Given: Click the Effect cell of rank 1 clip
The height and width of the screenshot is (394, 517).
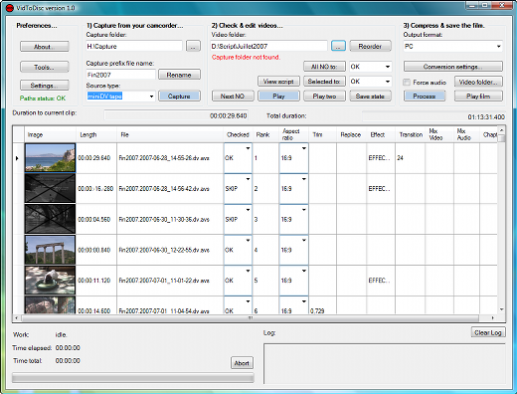Looking at the screenshot, I should 381,158.
